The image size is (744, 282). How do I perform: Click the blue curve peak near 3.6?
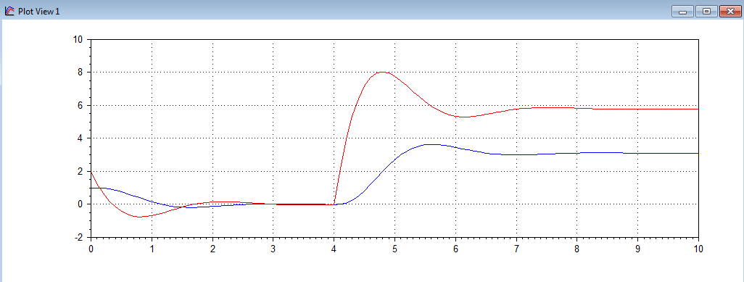point(431,144)
